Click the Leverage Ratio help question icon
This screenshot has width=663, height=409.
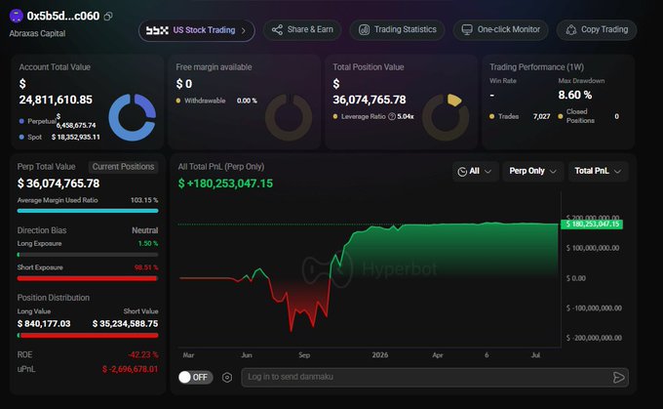pos(392,116)
